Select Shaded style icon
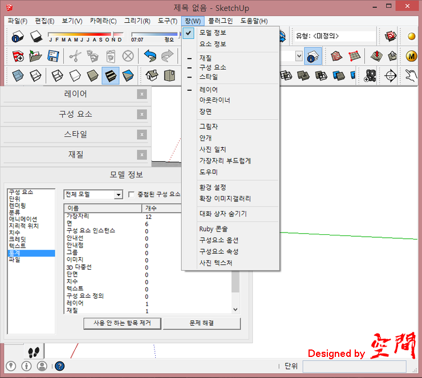422x378 pixels. (92, 76)
